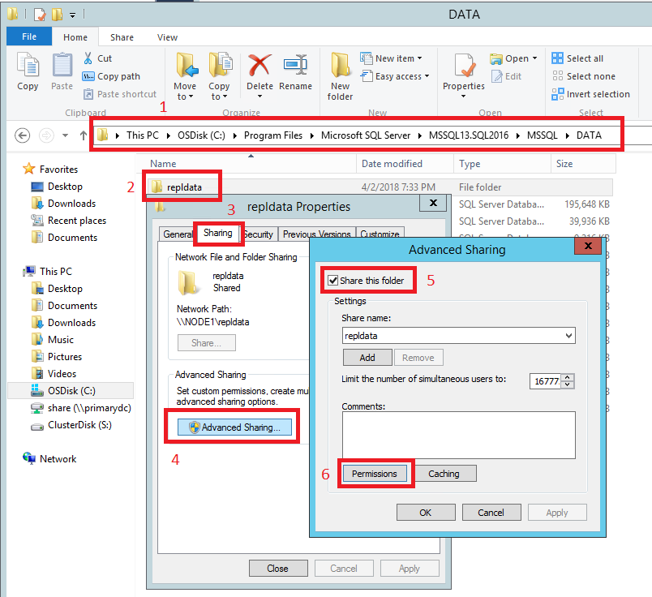Select share (\\primarydc) network drive
Screen dimensions: 652x597
81,408
